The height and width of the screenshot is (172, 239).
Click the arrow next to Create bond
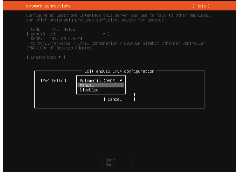tap(60, 57)
